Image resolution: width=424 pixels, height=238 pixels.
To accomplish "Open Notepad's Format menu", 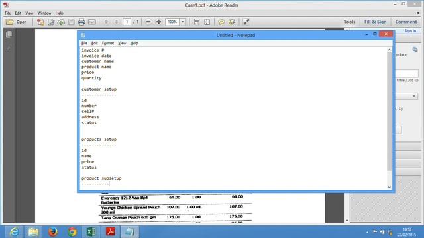I will (108, 43).
